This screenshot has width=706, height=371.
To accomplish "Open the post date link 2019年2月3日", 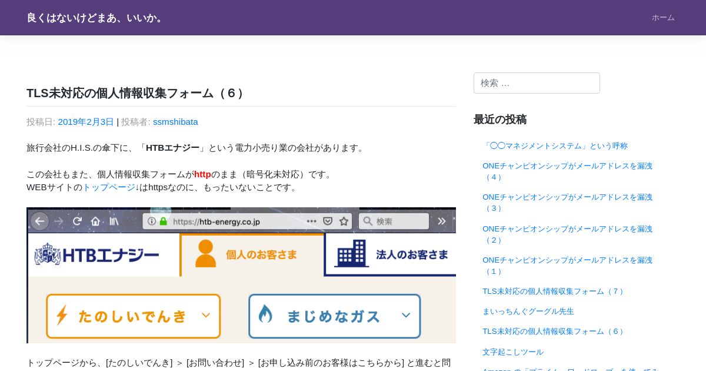I will pos(86,122).
